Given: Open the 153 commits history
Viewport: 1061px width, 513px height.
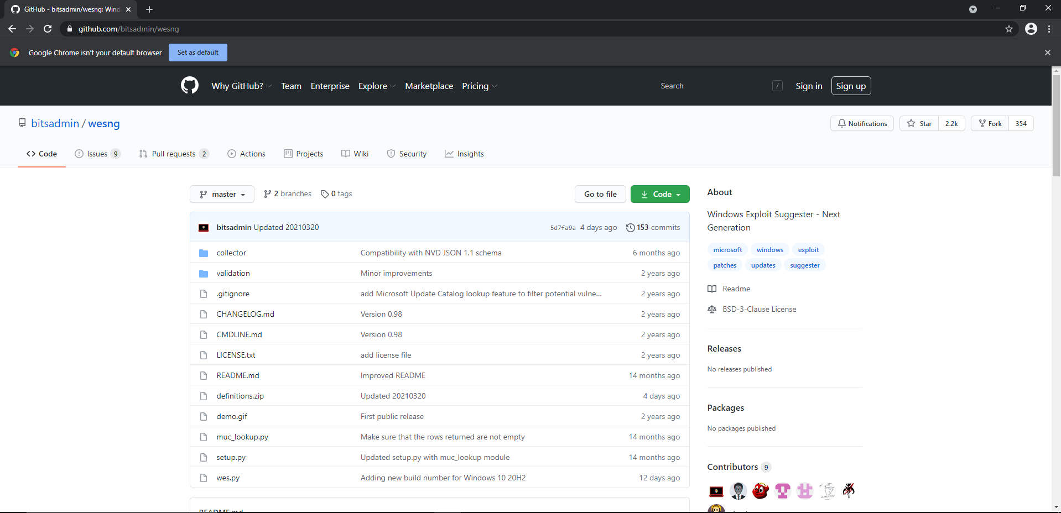Looking at the screenshot, I should 653,228.
